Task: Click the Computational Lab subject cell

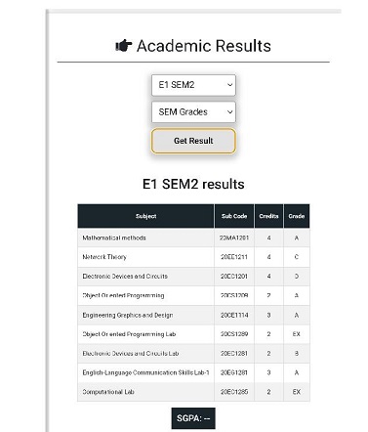Action: click(145, 392)
